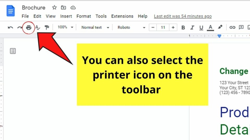Increase font size

173,27
